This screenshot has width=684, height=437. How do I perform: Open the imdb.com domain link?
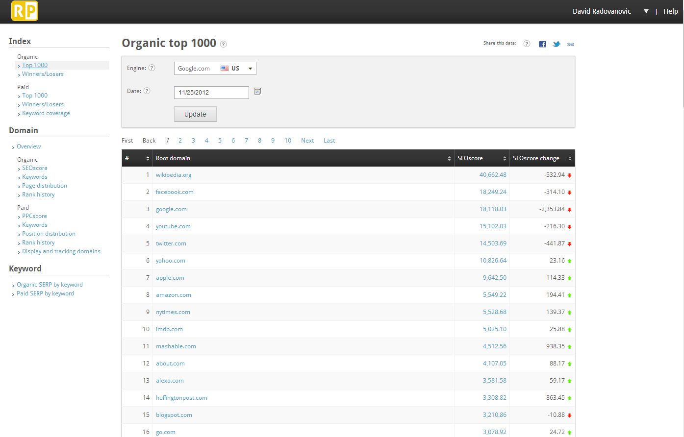pyautogui.click(x=169, y=329)
